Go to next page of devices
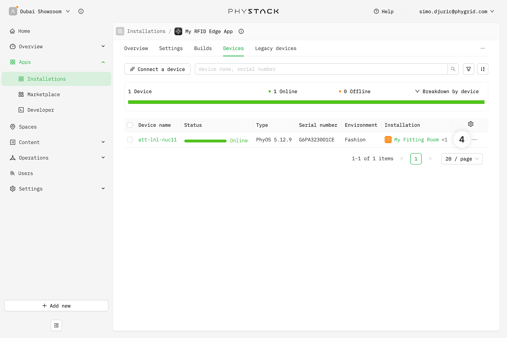 [x=430, y=159]
